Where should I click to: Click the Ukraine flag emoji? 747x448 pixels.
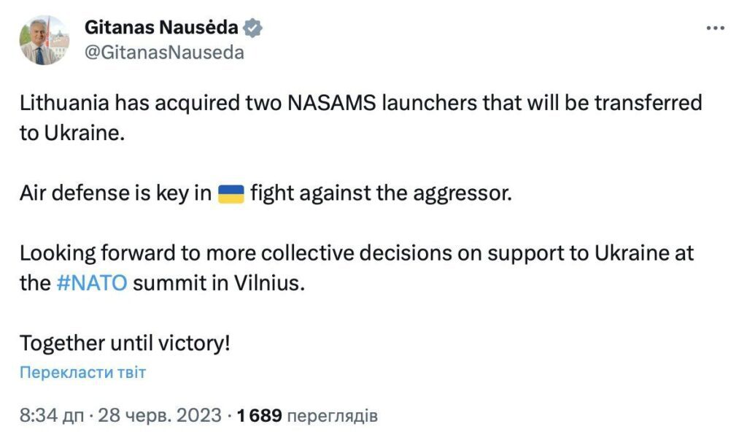(231, 194)
